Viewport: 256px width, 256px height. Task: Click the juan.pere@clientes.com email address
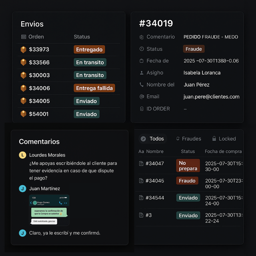pos(211,97)
